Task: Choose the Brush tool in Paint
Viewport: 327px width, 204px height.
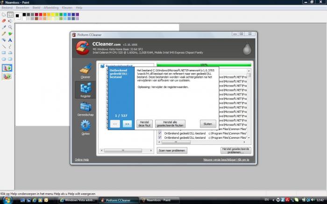Action: click(x=10, y=34)
